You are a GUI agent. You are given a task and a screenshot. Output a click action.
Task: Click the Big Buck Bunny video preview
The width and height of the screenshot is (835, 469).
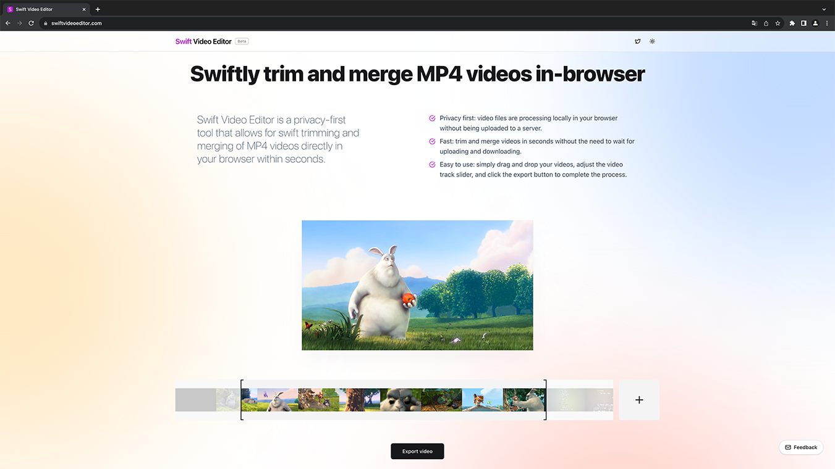(x=417, y=285)
